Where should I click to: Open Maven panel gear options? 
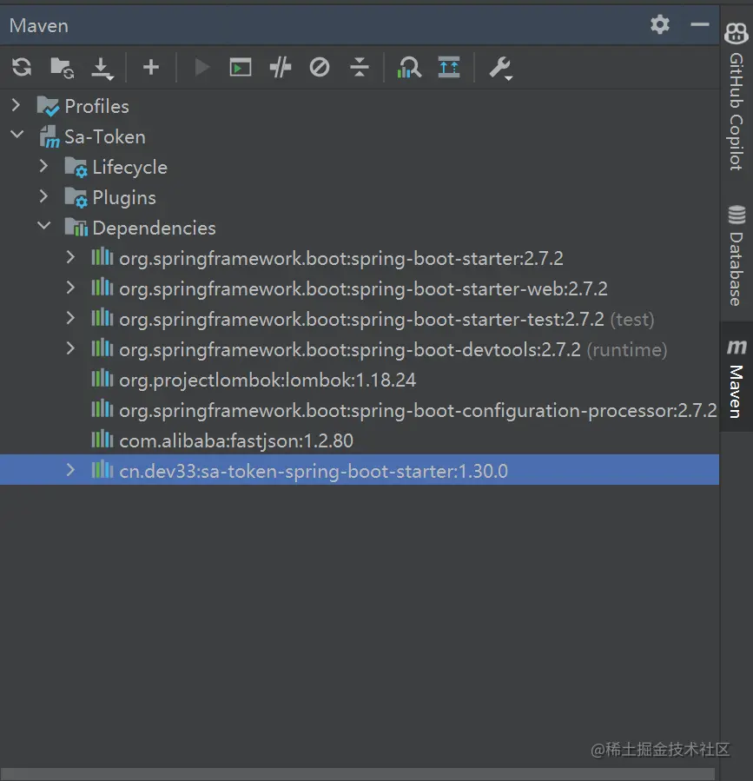coord(660,24)
